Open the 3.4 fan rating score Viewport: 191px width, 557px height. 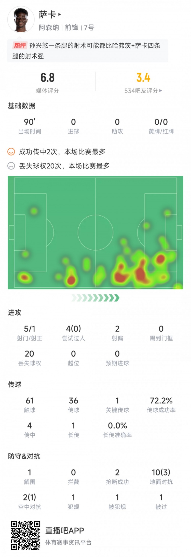[143, 77]
